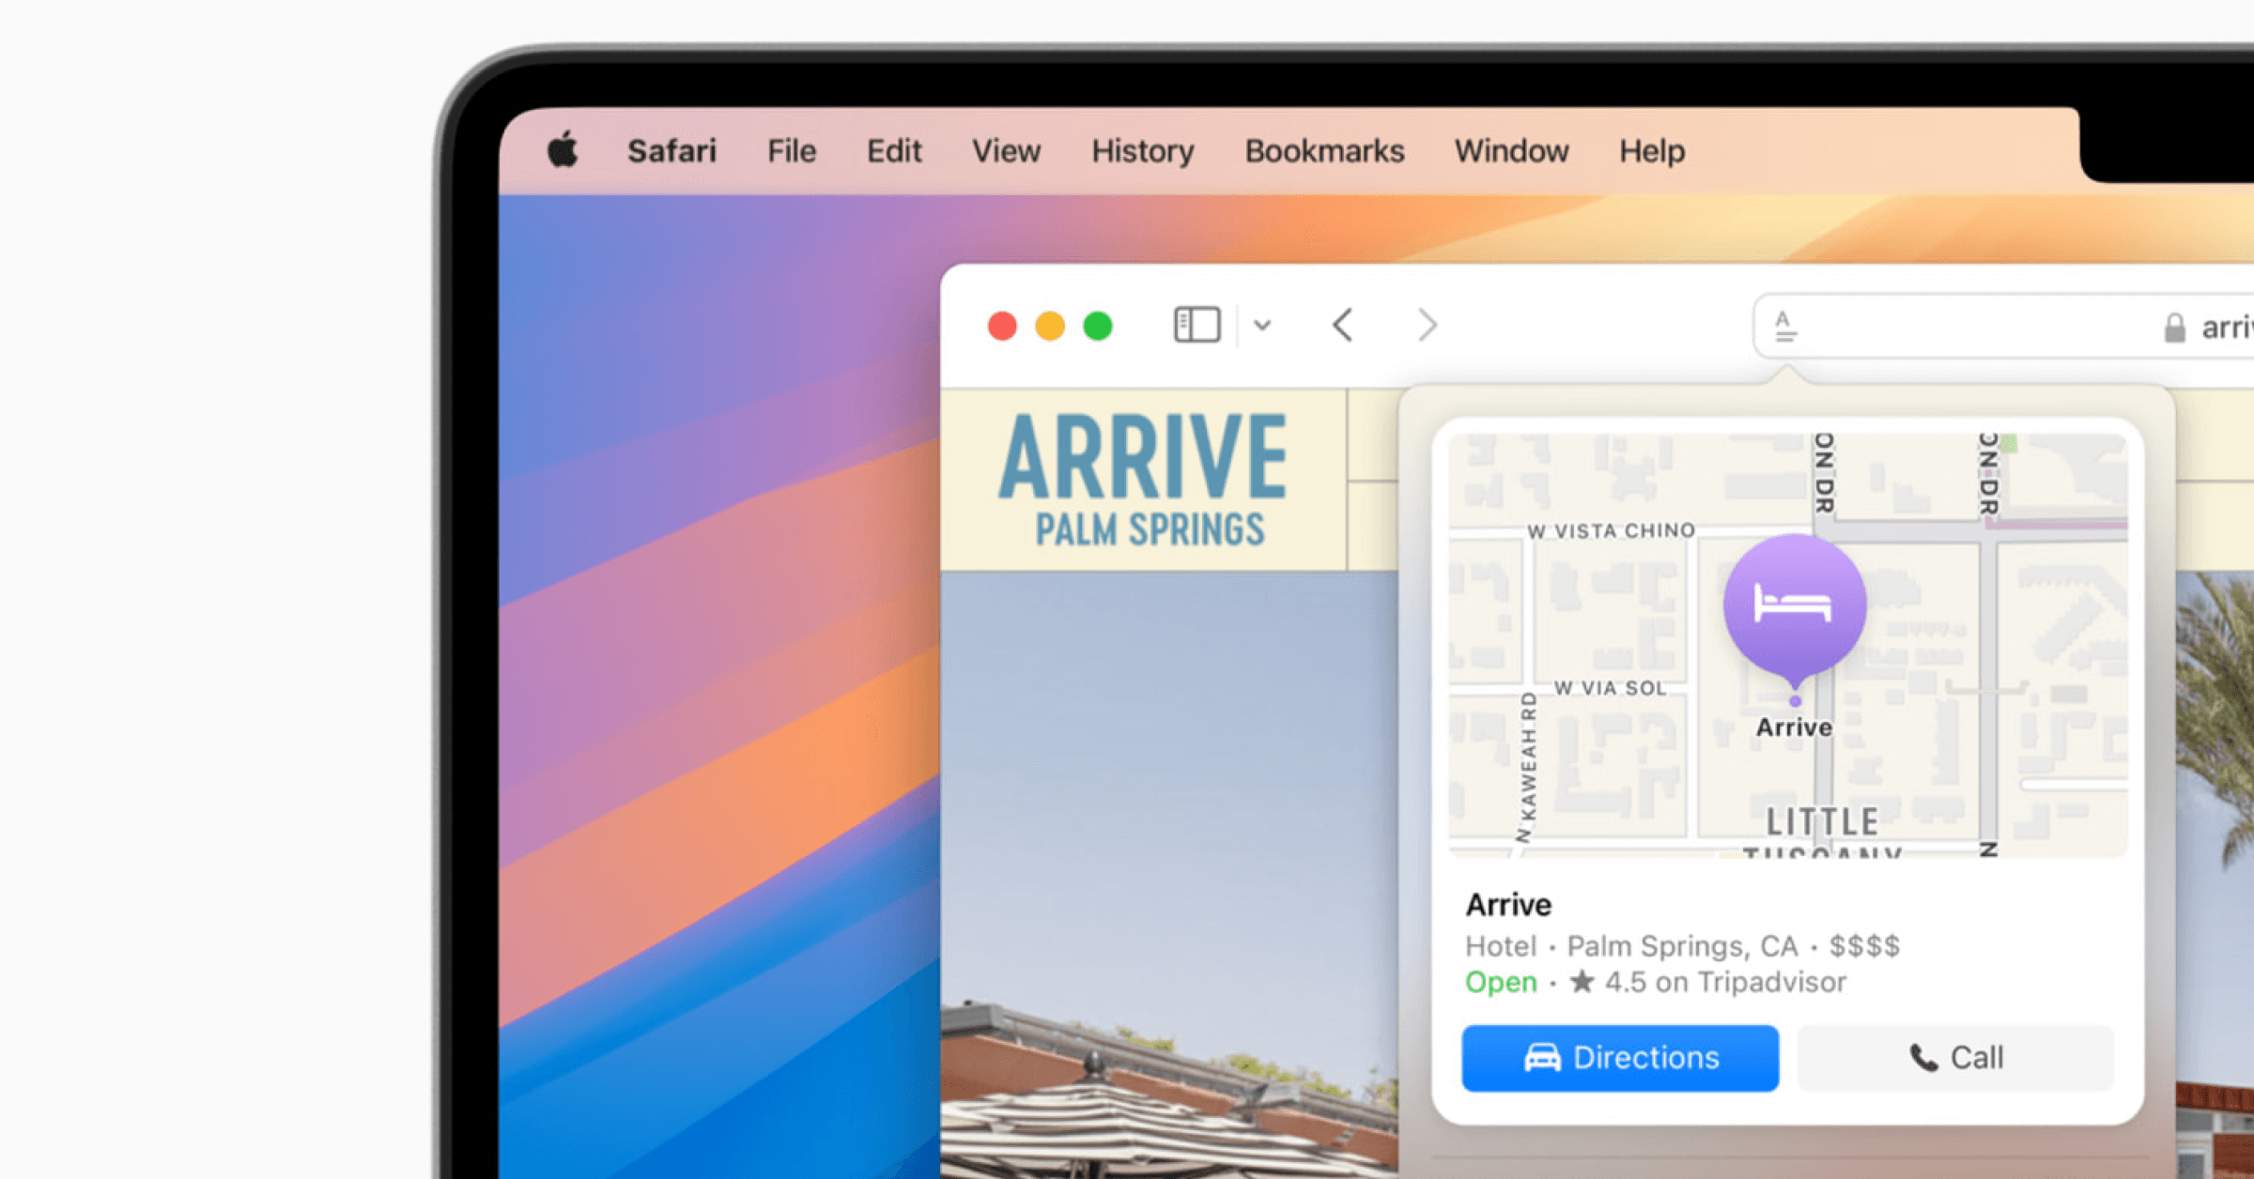Open the Edit menu
Image resolution: width=2254 pixels, height=1179 pixels.
[x=894, y=151]
